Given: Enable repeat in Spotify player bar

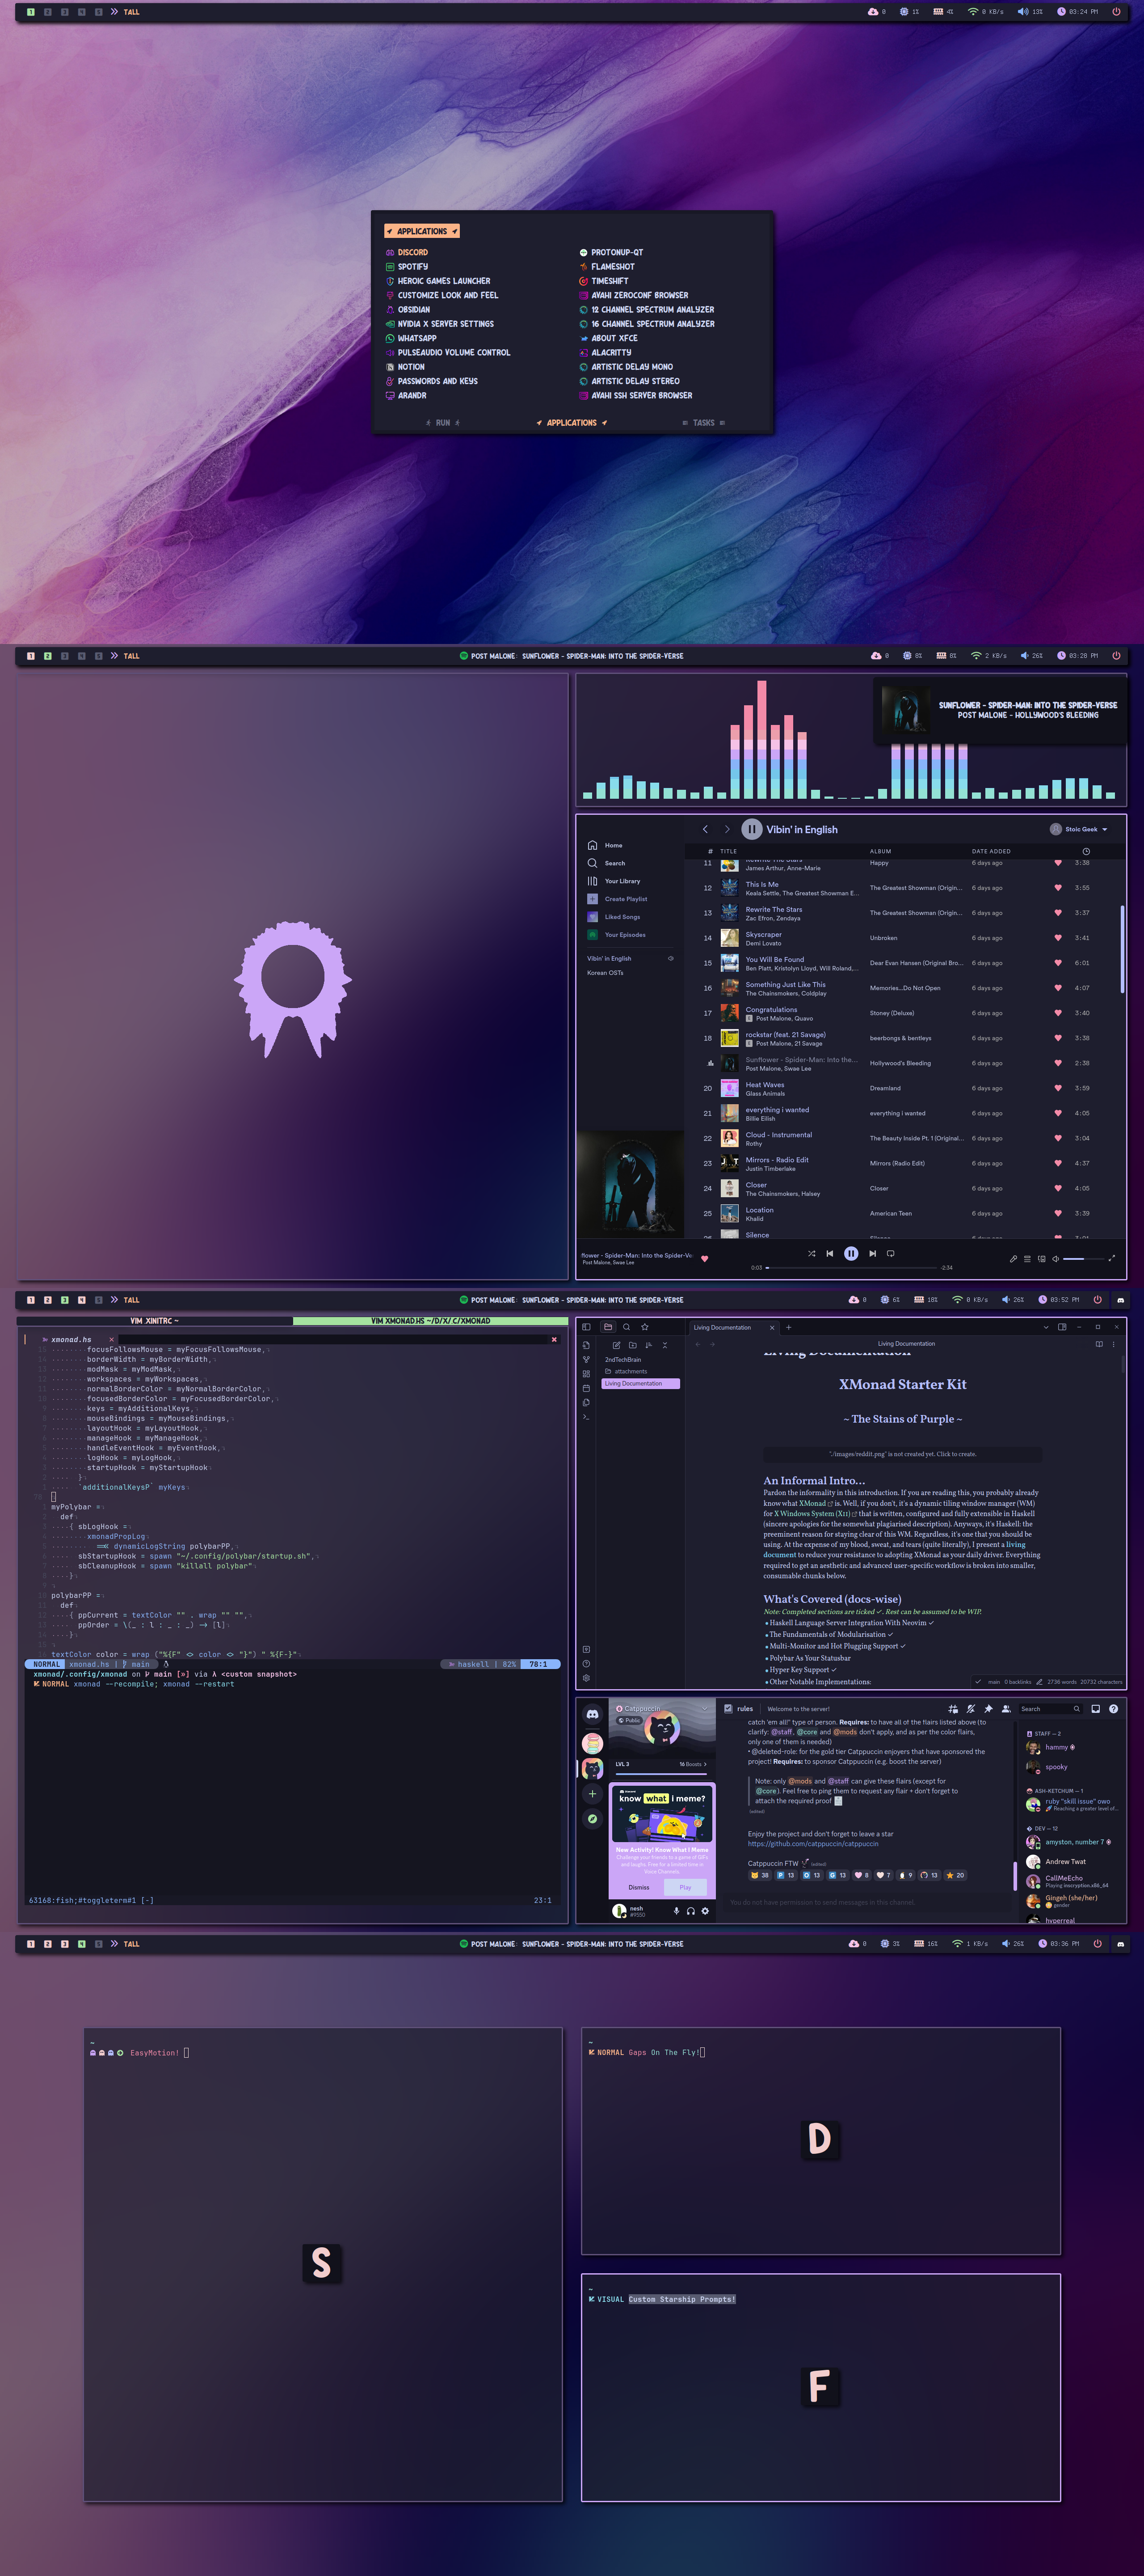Looking at the screenshot, I should point(890,1253).
